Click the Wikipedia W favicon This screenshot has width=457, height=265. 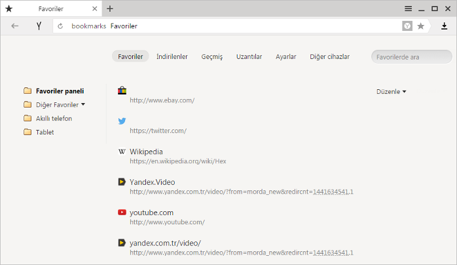coord(122,152)
